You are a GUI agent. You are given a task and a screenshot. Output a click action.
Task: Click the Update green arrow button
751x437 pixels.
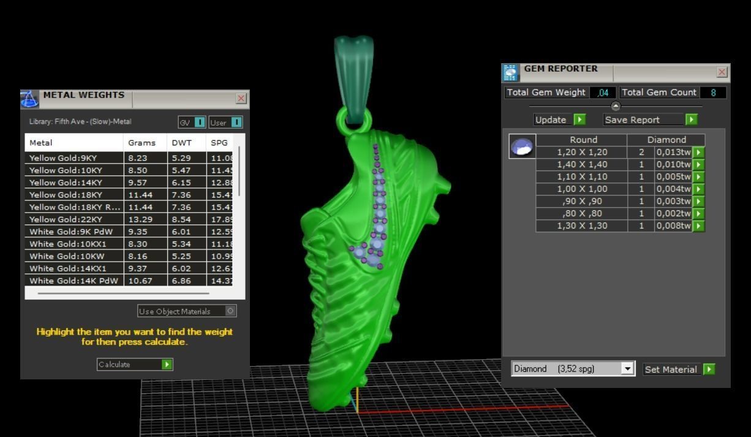(579, 120)
